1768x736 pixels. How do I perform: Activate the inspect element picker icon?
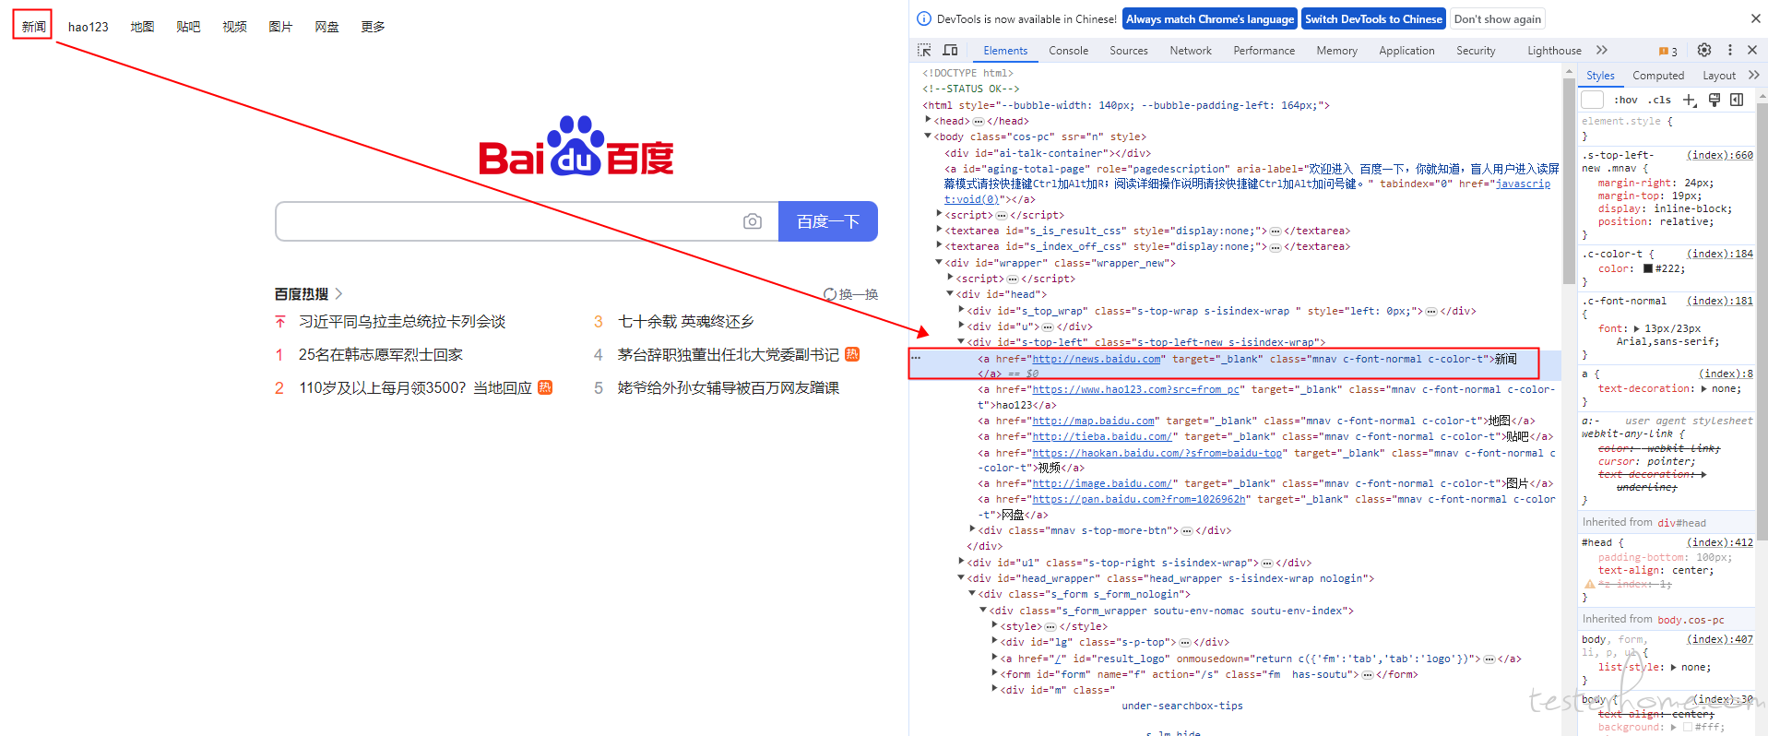[x=924, y=50]
